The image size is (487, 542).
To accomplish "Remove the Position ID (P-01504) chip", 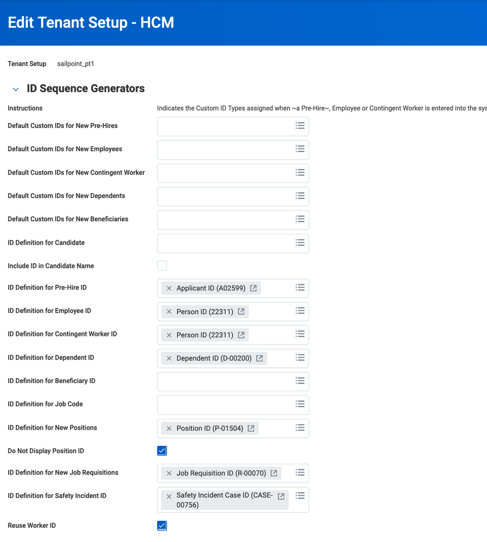I will [169, 428].
